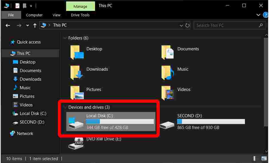Minimize the This PC window
The image size is (269, 163).
228,6
